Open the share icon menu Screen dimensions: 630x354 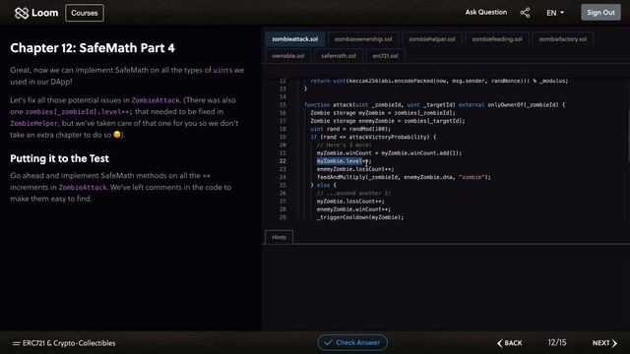pos(525,13)
